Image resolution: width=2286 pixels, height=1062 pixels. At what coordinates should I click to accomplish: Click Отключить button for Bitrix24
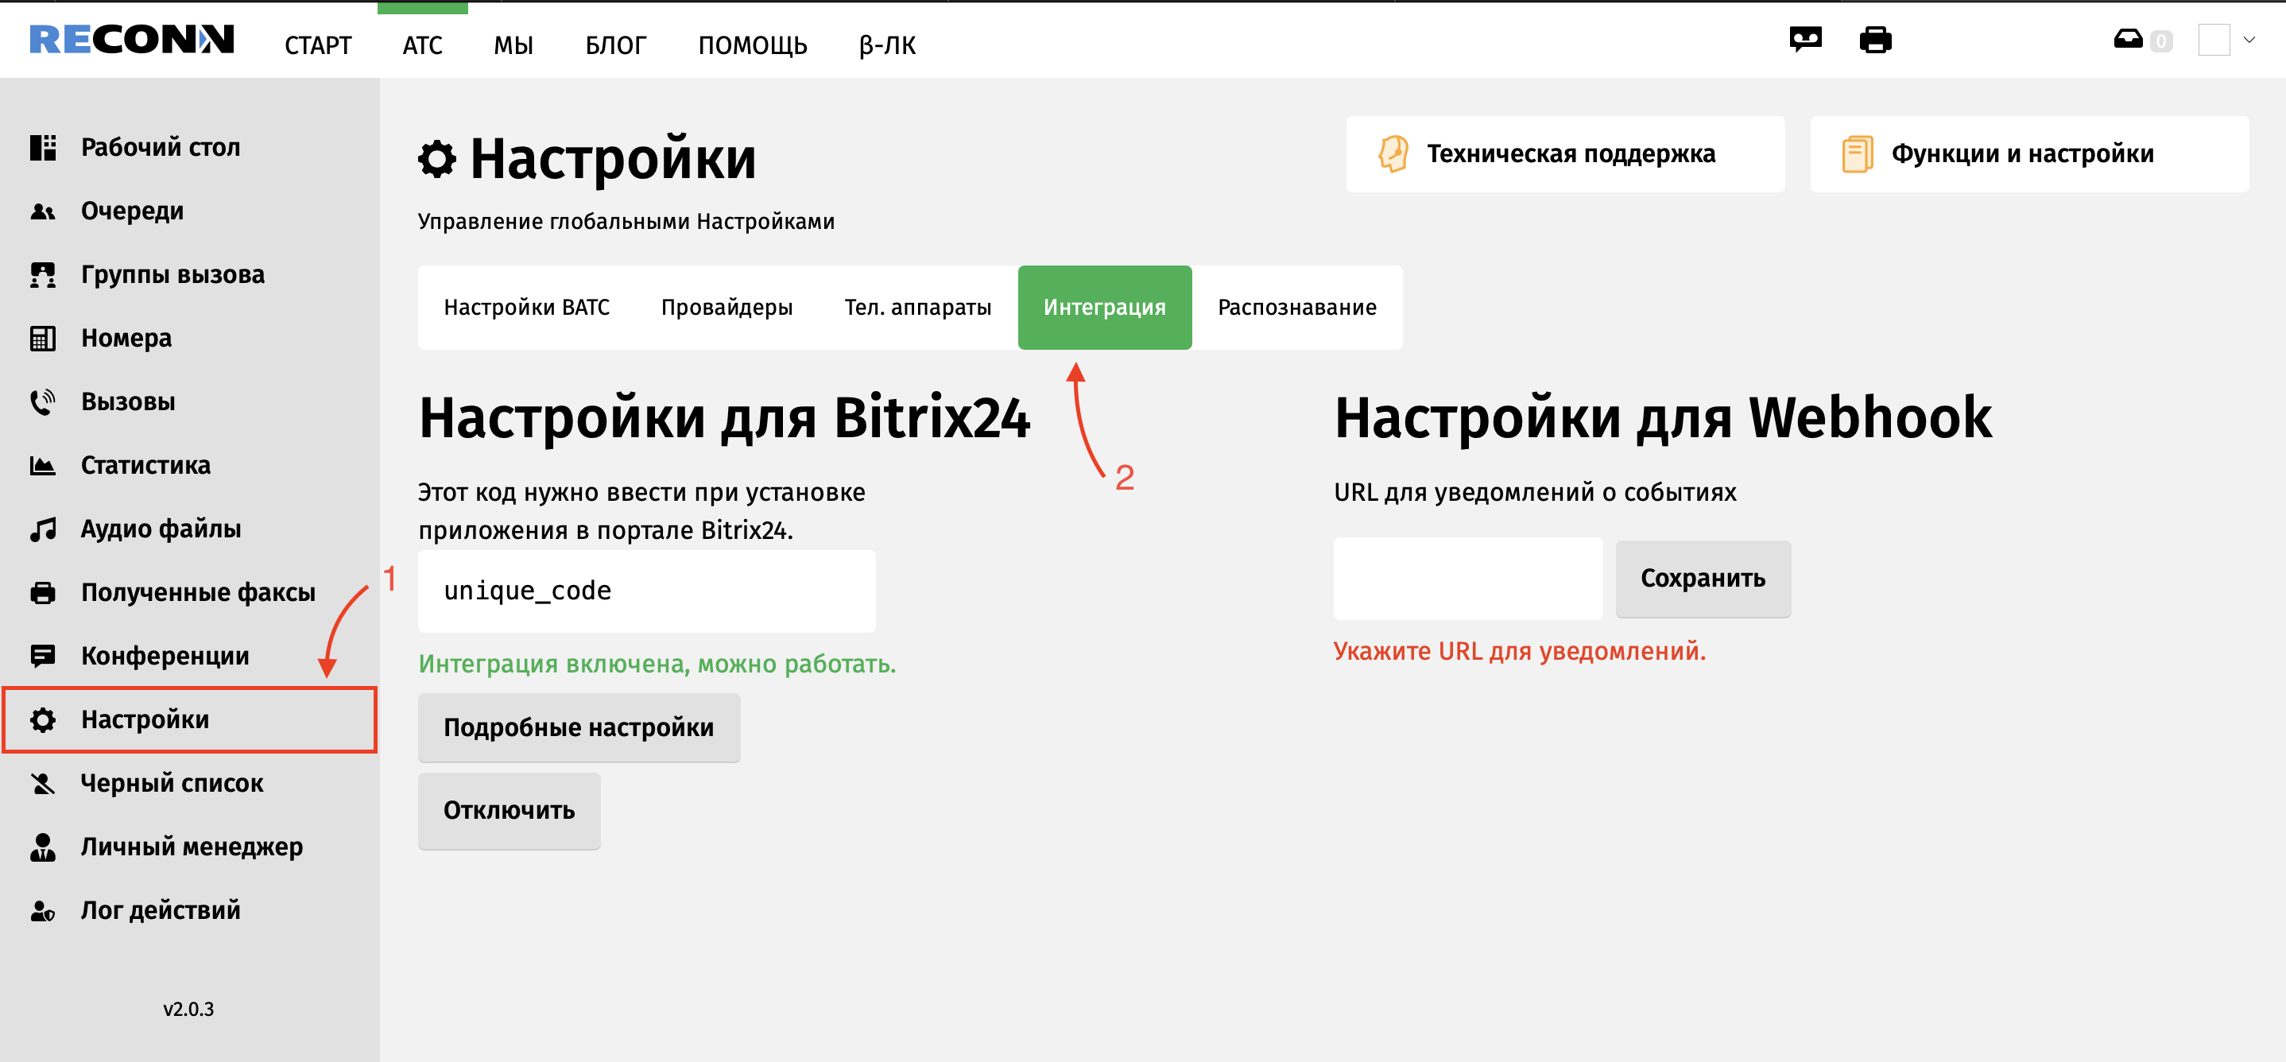(510, 811)
